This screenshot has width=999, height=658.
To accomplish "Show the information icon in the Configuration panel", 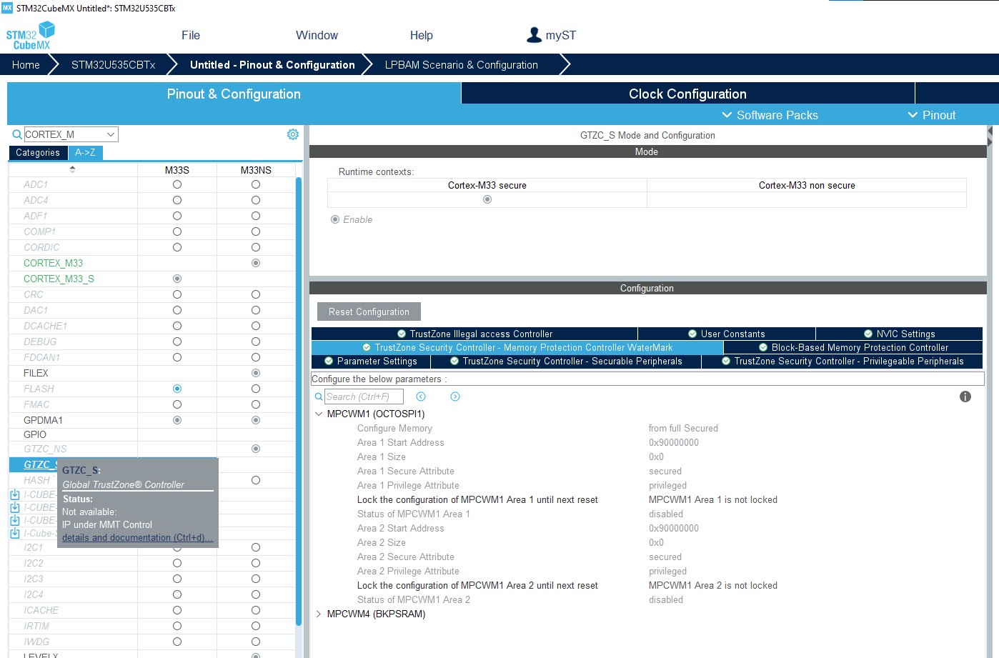I will click(965, 397).
